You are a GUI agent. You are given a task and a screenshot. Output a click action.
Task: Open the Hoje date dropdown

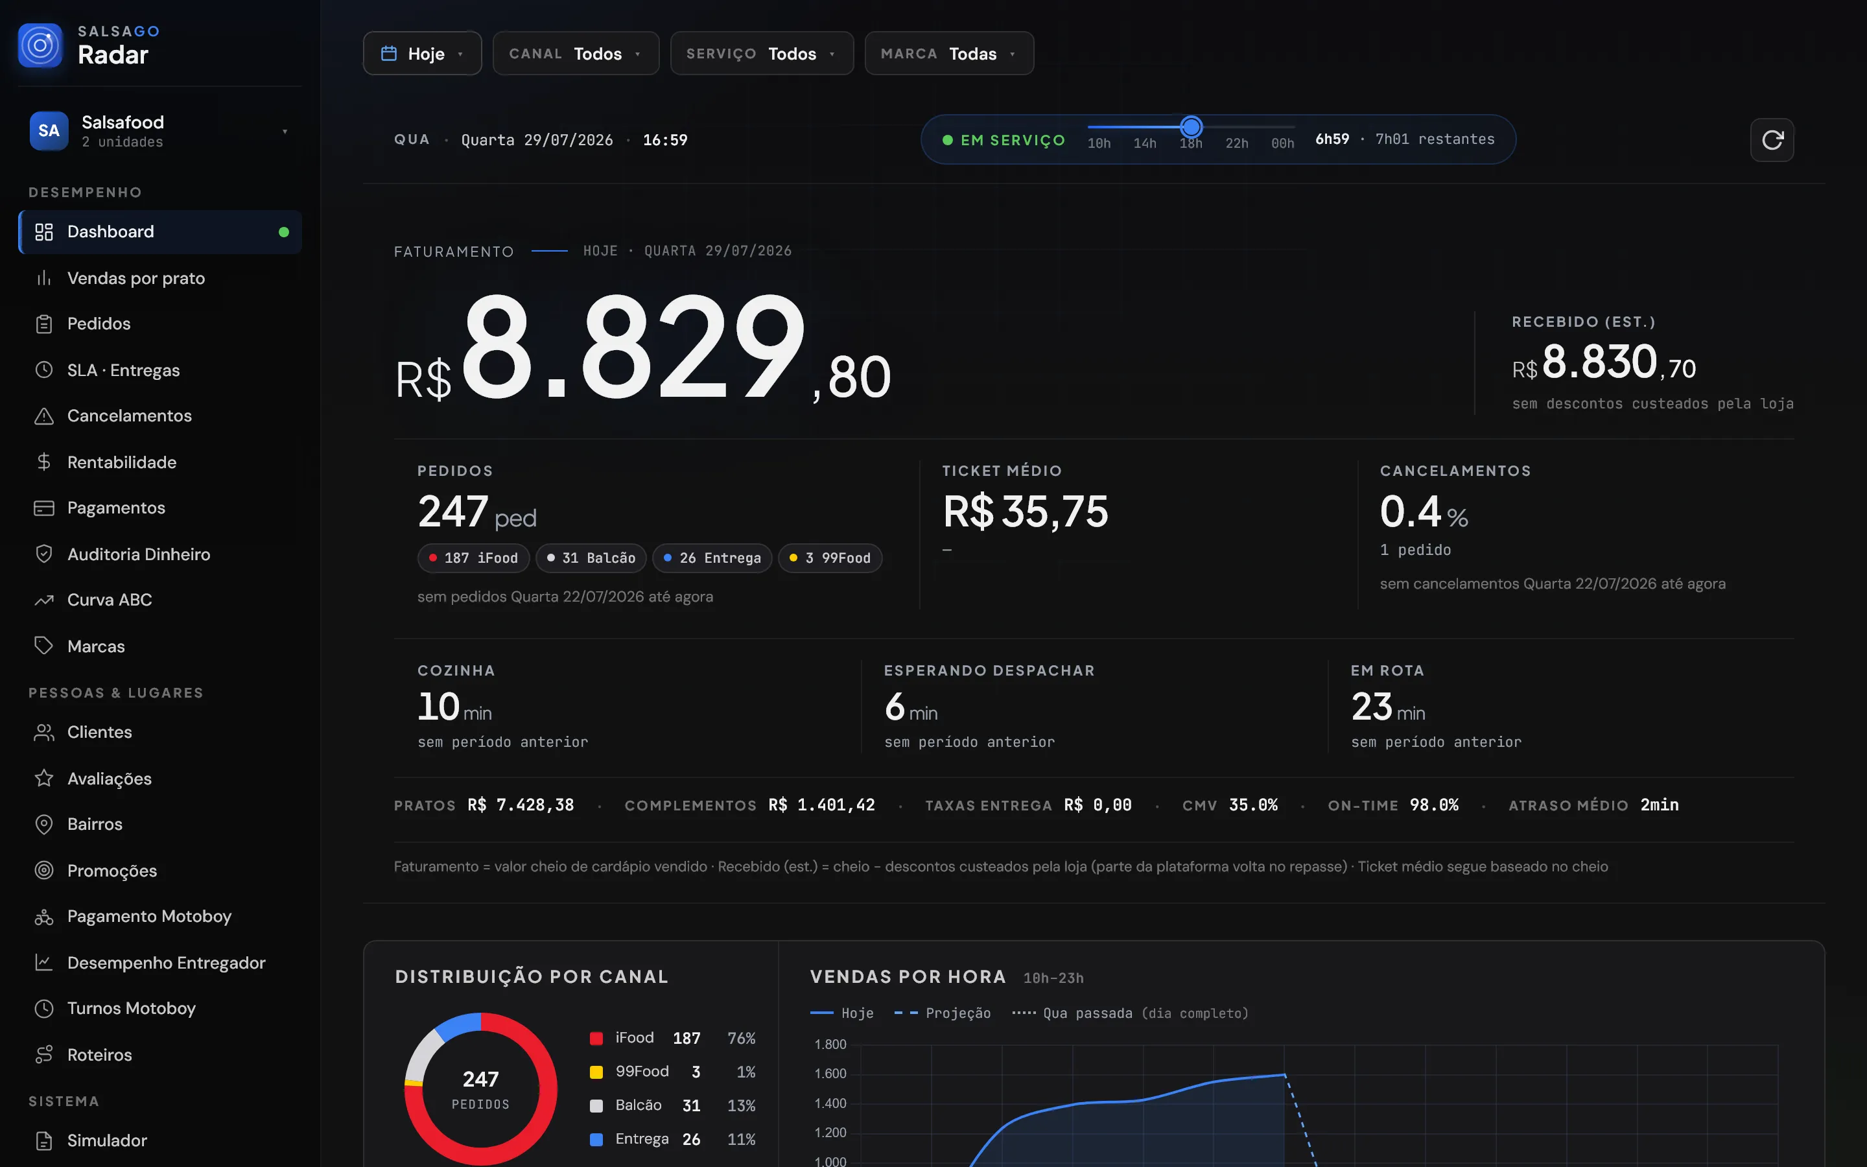point(422,53)
